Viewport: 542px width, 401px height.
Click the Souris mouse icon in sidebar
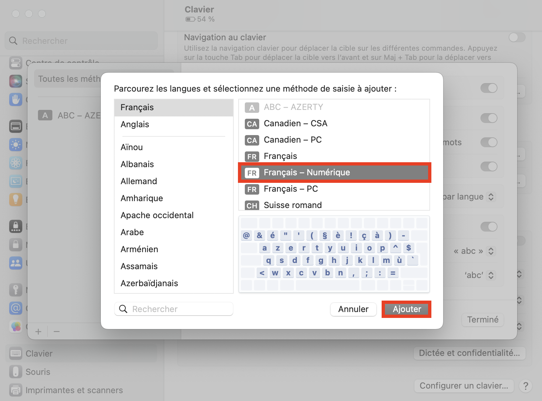(16, 372)
